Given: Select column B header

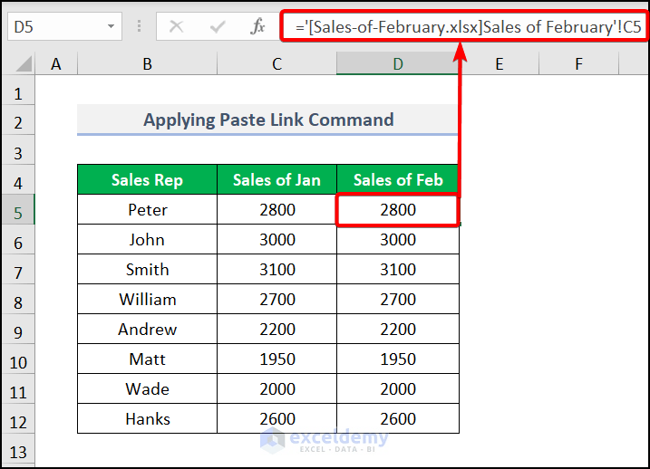Looking at the screenshot, I should 147,63.
